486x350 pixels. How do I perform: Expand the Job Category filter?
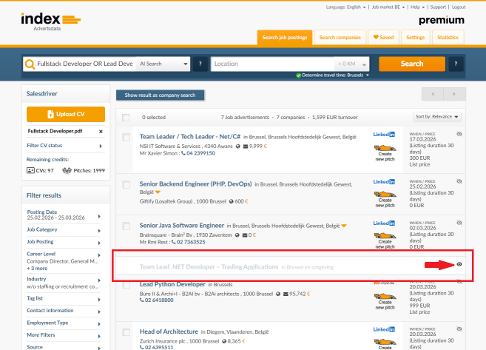[64, 230]
